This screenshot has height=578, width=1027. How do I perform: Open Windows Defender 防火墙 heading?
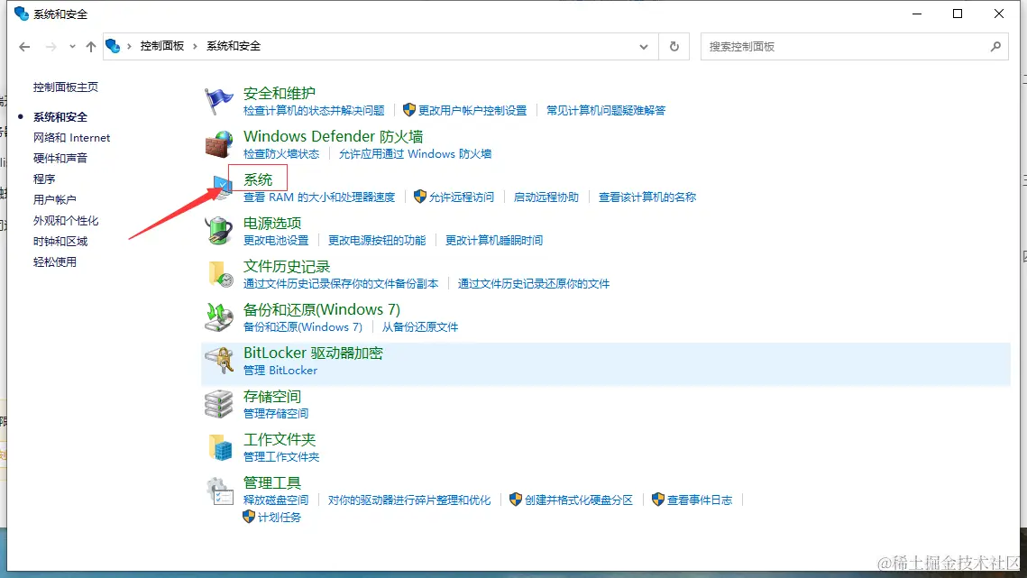point(333,136)
